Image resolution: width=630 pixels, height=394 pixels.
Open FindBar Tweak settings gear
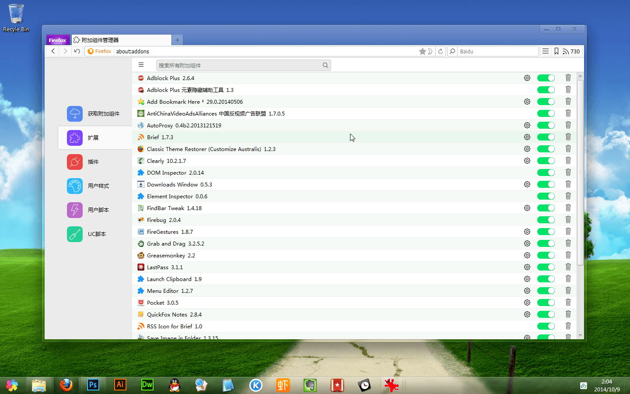pyautogui.click(x=527, y=208)
